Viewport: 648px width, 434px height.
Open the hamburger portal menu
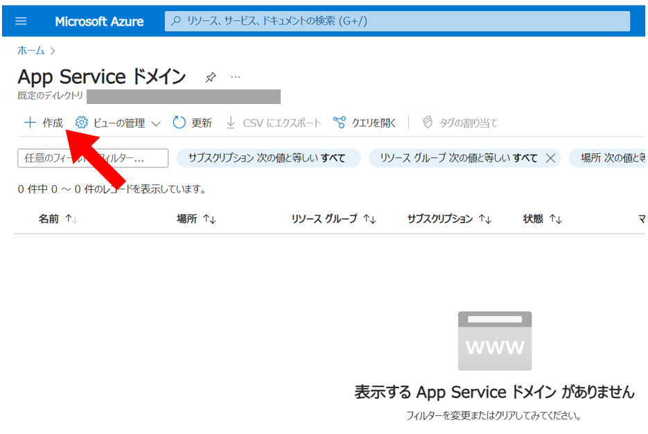pyautogui.click(x=21, y=21)
